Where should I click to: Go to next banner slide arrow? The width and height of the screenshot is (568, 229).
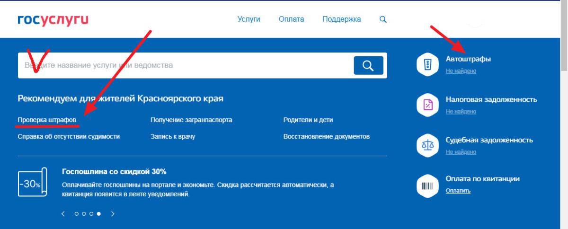(113, 214)
